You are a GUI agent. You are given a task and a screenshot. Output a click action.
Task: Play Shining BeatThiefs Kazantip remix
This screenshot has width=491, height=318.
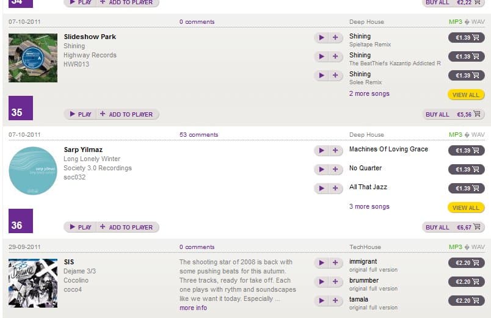pos(321,56)
